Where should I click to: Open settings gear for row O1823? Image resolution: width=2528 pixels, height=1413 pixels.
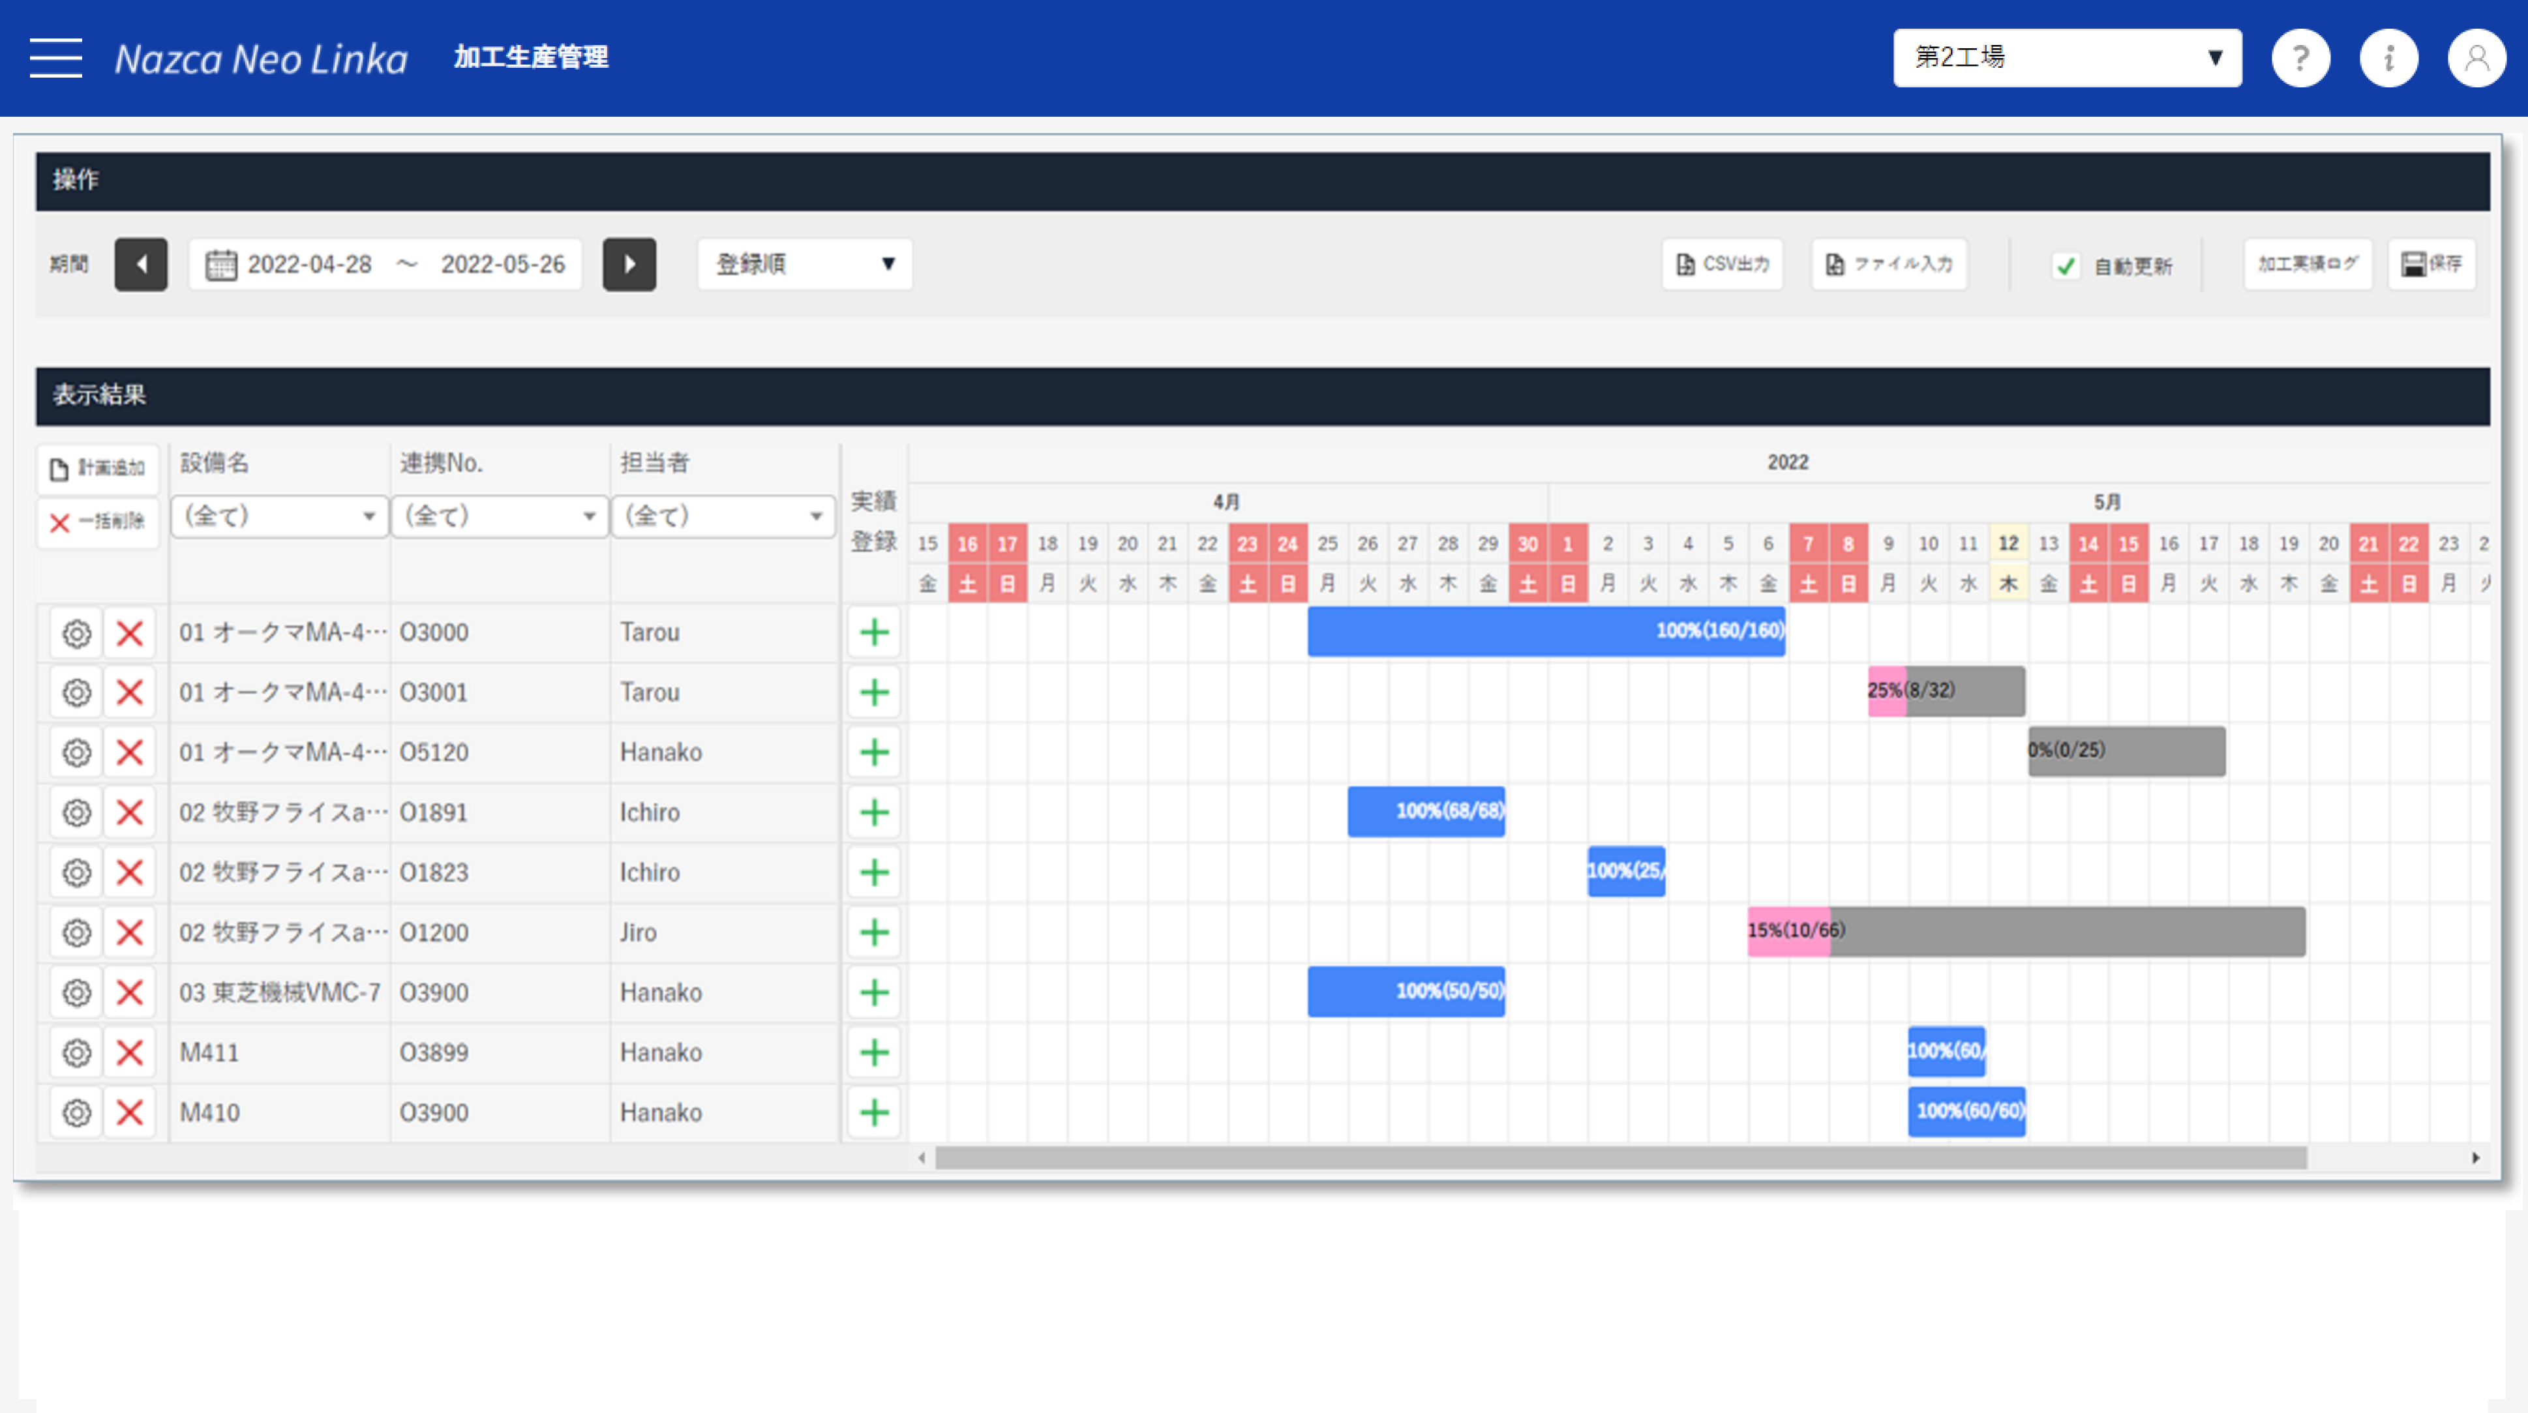coord(76,872)
